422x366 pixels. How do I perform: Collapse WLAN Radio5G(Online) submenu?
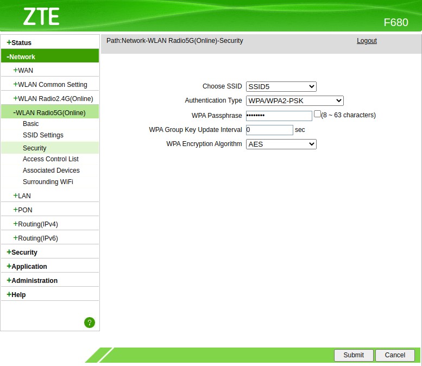click(49, 112)
